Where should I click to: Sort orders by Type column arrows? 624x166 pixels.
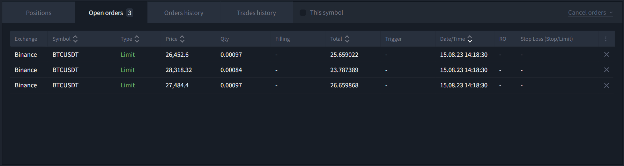point(137,39)
